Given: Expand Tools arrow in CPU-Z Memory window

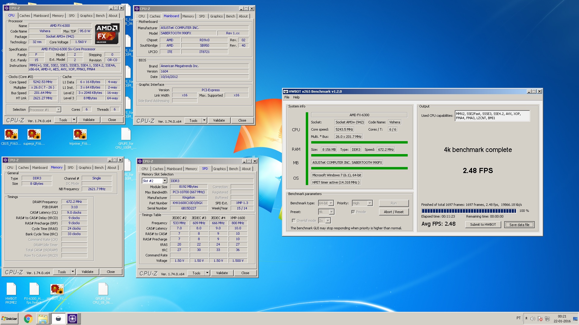Looking at the screenshot, I should [x=73, y=272].
